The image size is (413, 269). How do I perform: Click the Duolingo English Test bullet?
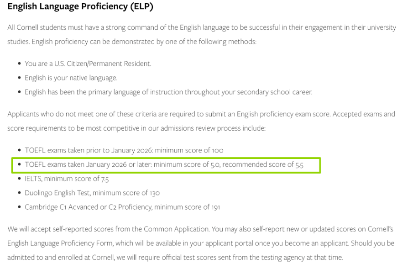pos(92,193)
